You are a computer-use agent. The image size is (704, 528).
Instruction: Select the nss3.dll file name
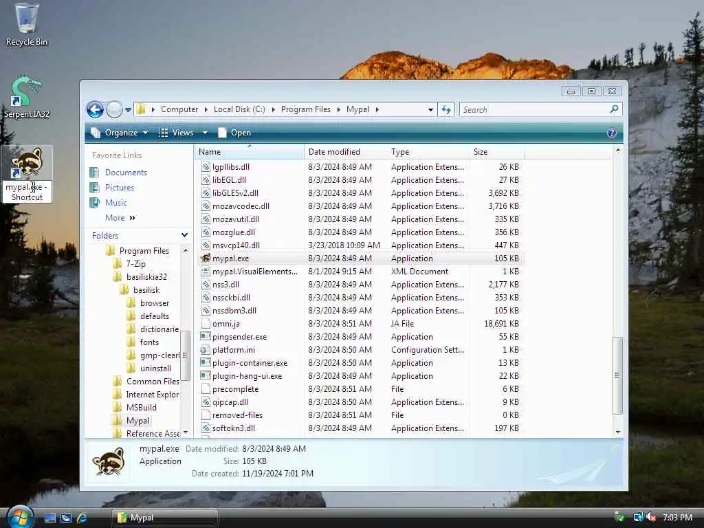pos(225,285)
